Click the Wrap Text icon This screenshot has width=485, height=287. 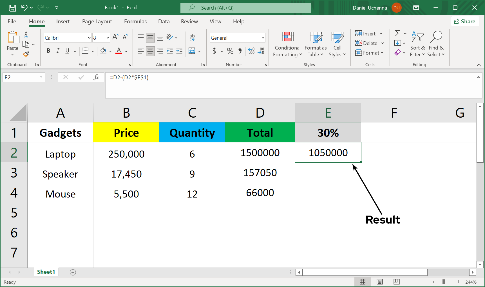point(192,37)
